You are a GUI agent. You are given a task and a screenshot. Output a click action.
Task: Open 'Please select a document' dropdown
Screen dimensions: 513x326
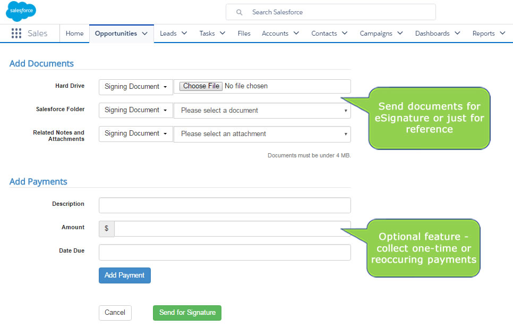point(262,111)
